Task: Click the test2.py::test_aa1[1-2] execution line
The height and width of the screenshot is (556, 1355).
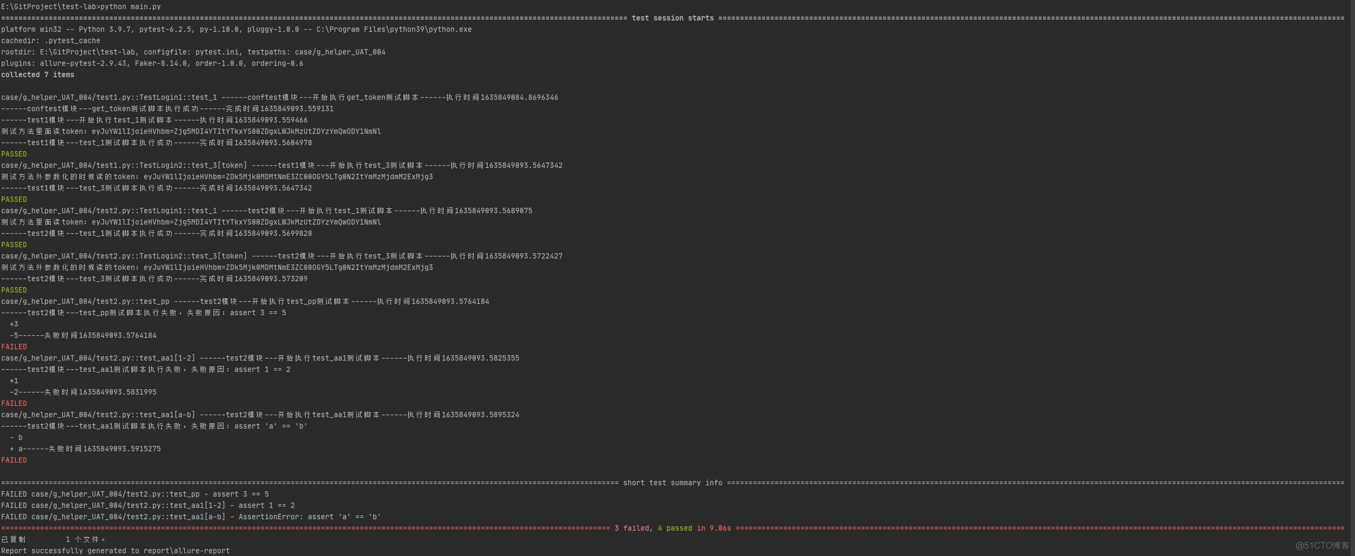Action: click(260, 358)
